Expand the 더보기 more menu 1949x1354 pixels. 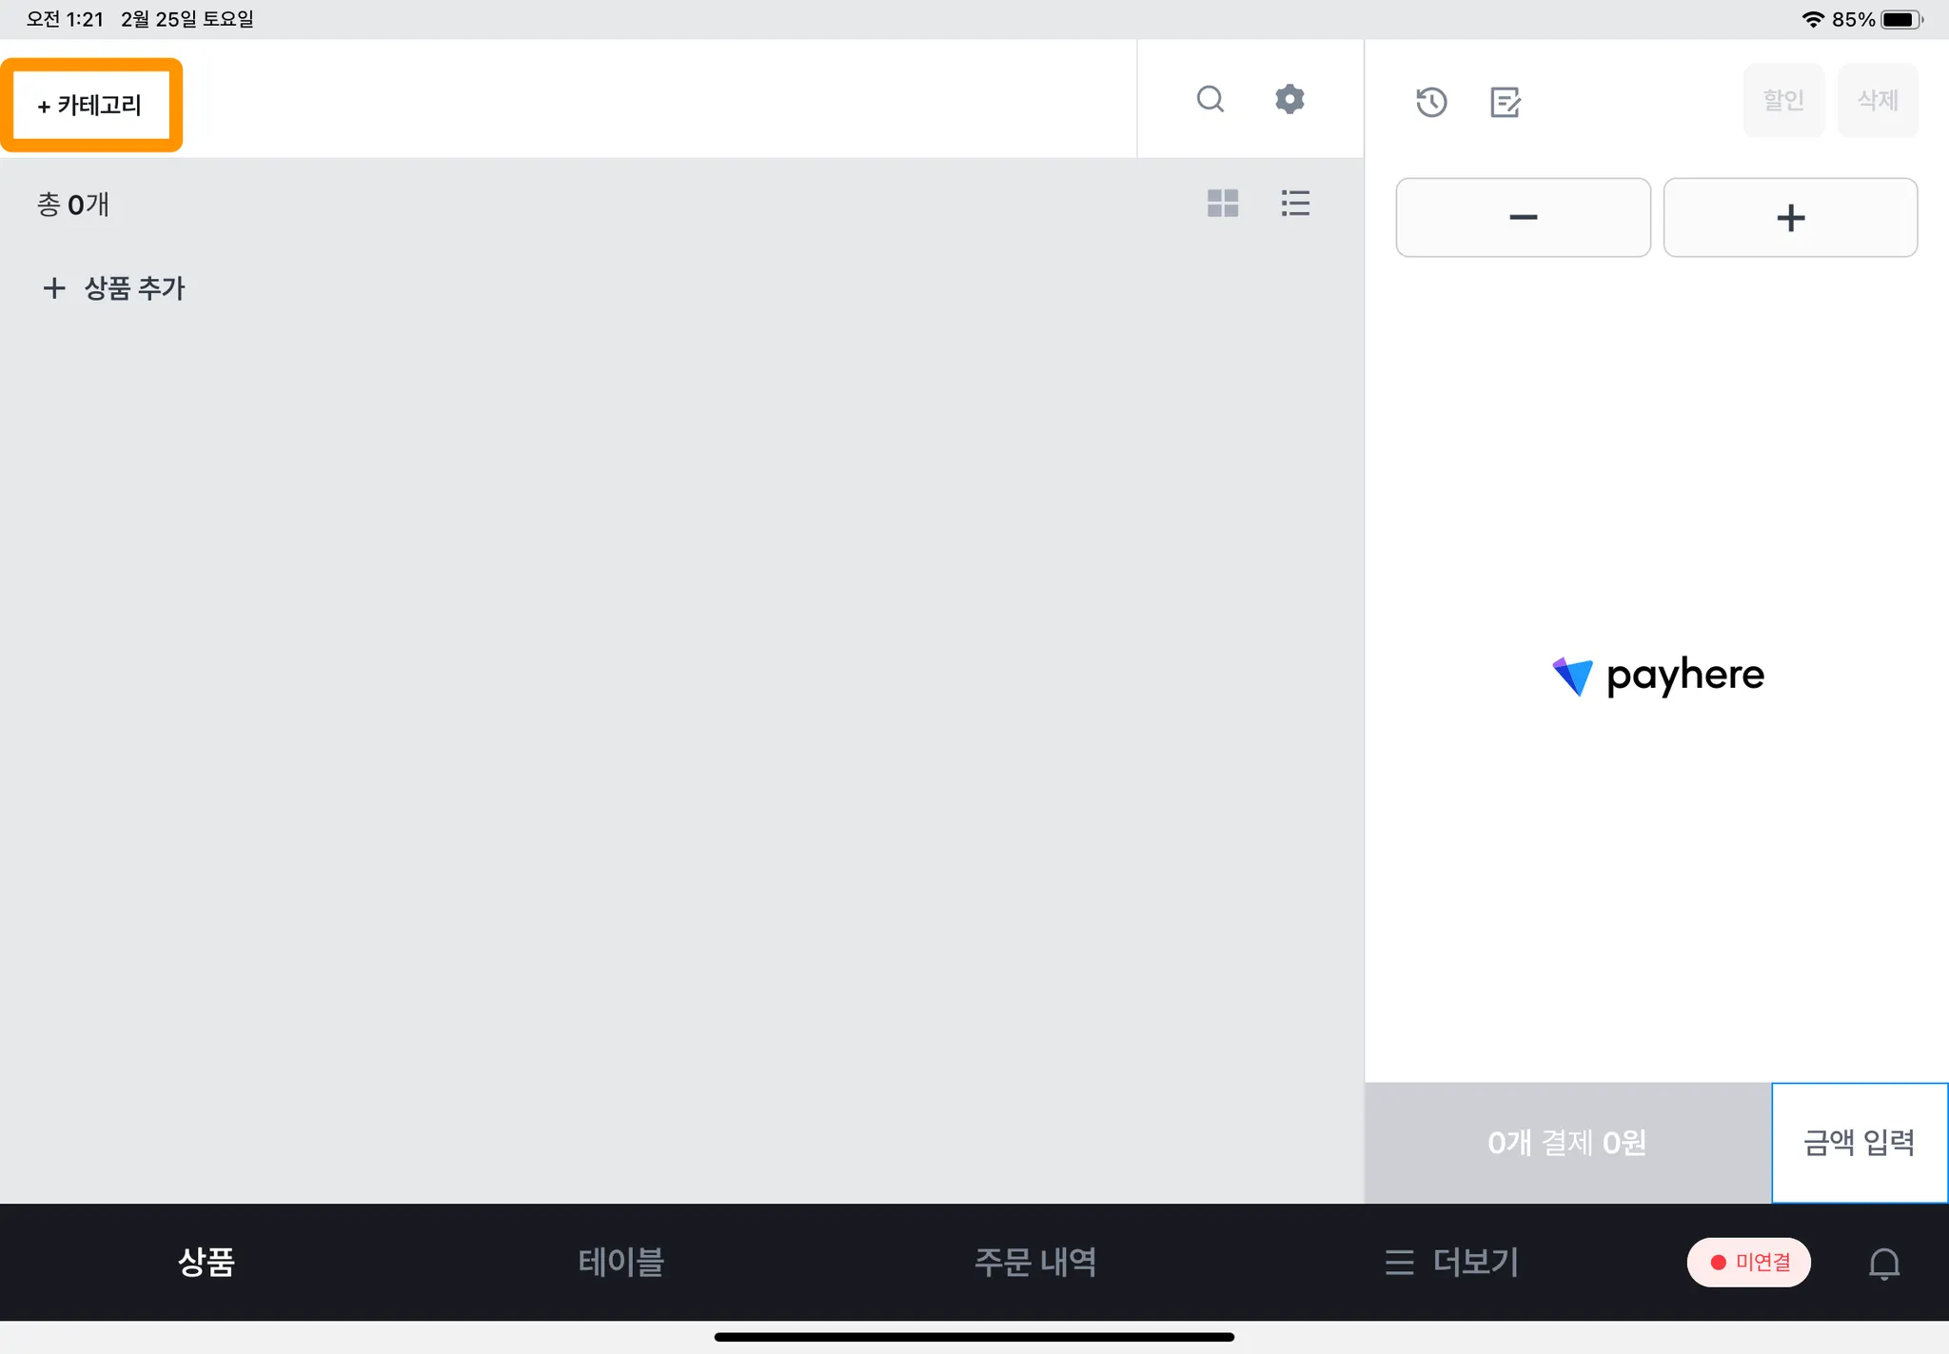tap(1452, 1262)
